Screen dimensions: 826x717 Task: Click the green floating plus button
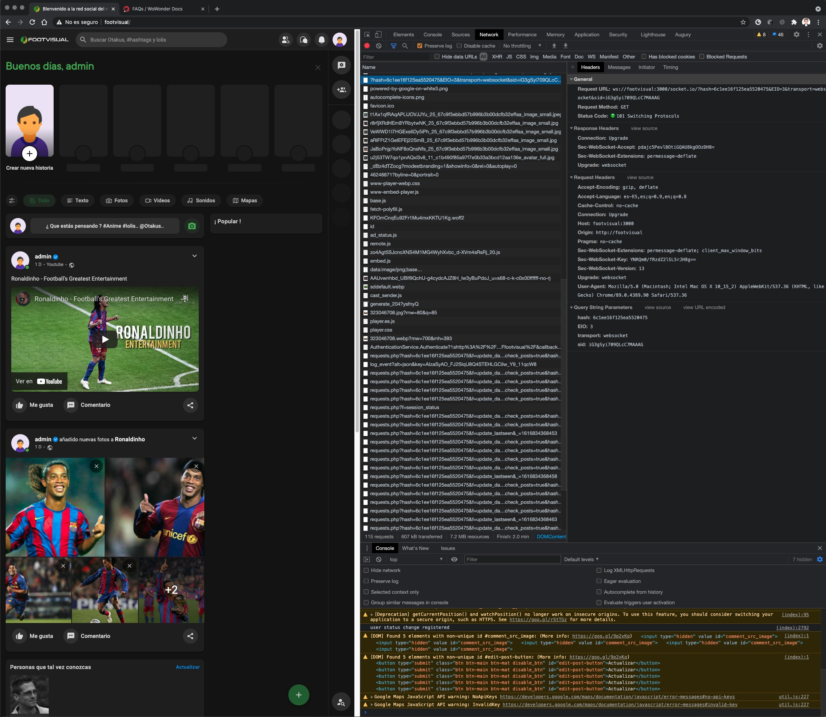click(298, 695)
